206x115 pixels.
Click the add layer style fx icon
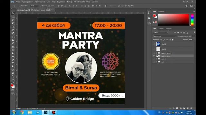tap(174, 108)
